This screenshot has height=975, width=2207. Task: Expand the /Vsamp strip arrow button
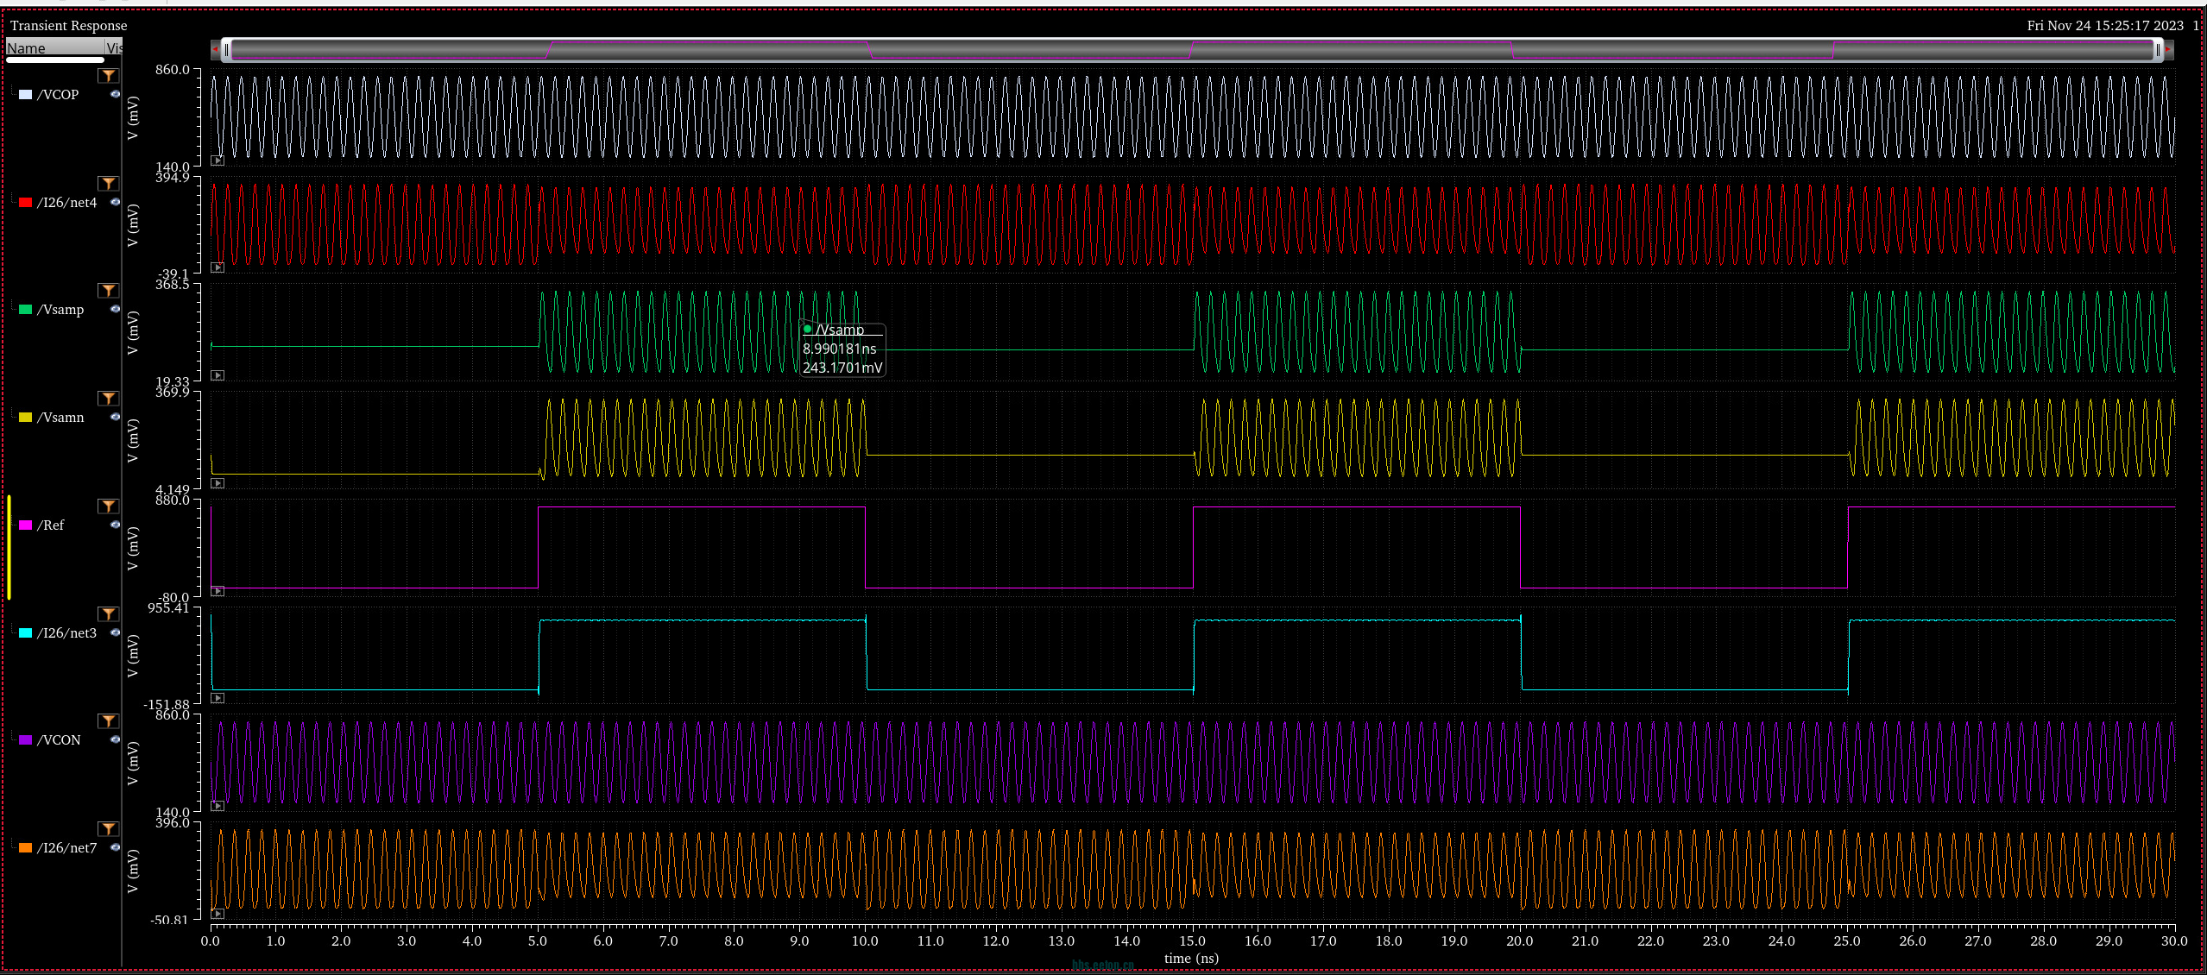point(218,375)
